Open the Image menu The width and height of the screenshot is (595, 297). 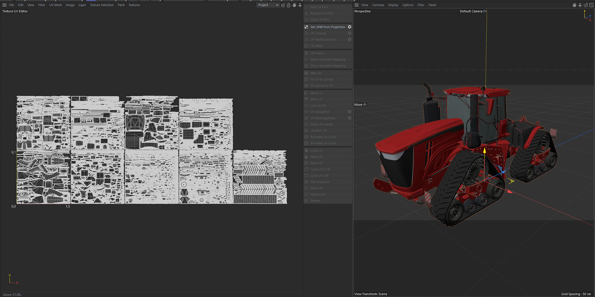click(x=70, y=5)
